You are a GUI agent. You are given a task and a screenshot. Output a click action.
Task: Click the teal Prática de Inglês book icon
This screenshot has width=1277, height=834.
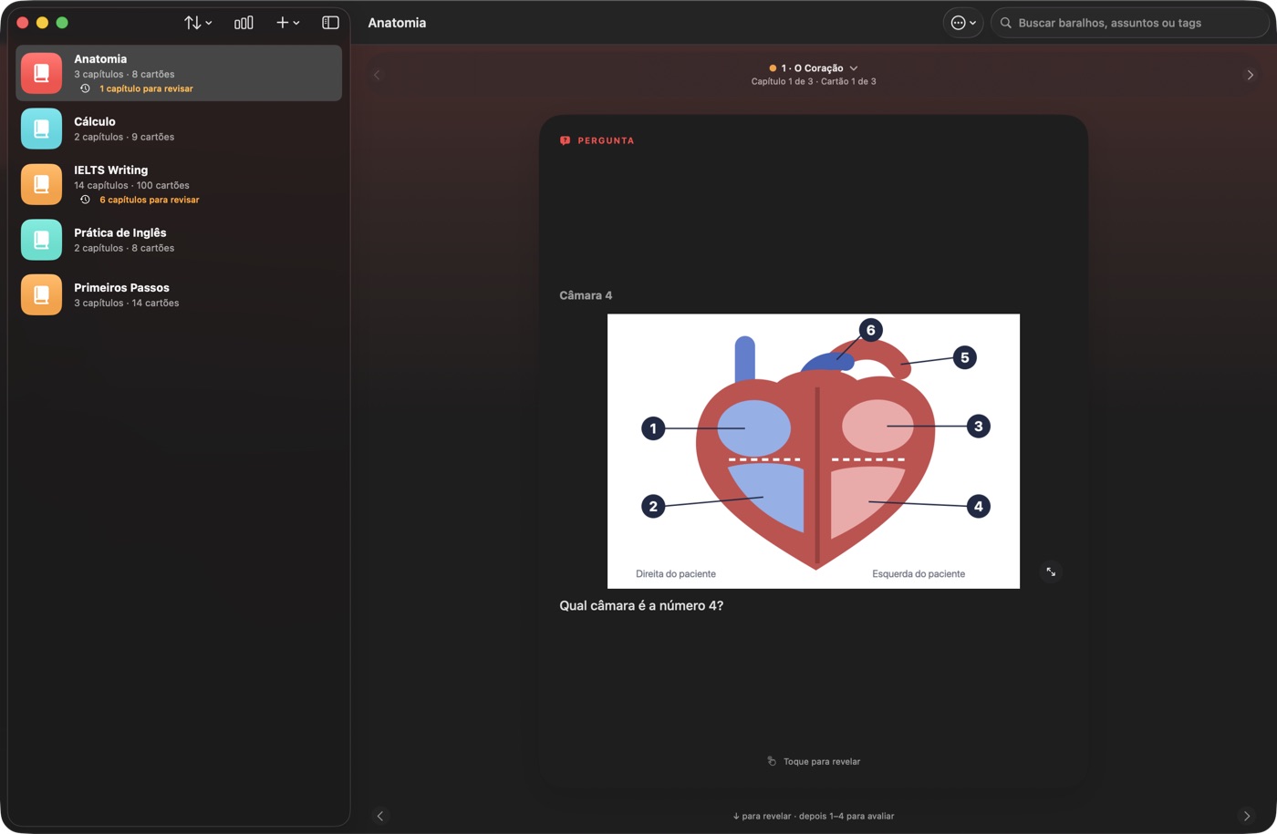pos(41,240)
